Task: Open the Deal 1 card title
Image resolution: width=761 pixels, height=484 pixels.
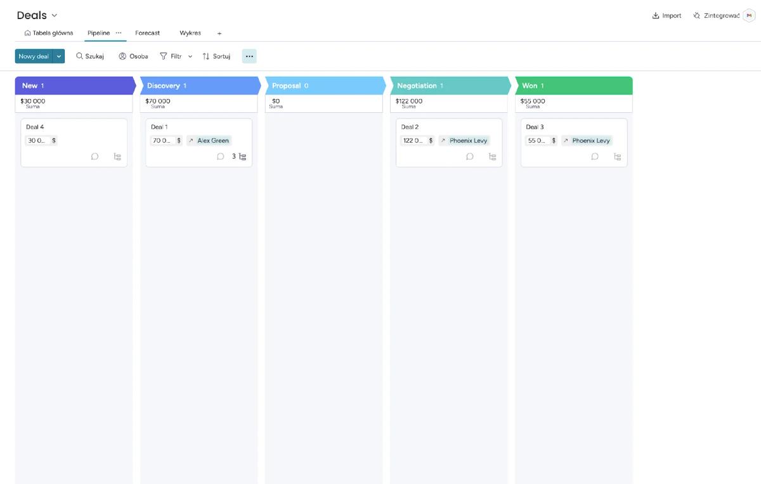Action: click(159, 127)
